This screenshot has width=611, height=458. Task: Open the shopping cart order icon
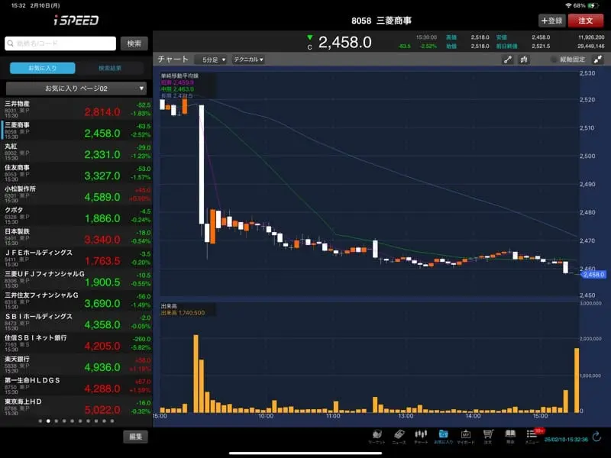[x=487, y=437]
